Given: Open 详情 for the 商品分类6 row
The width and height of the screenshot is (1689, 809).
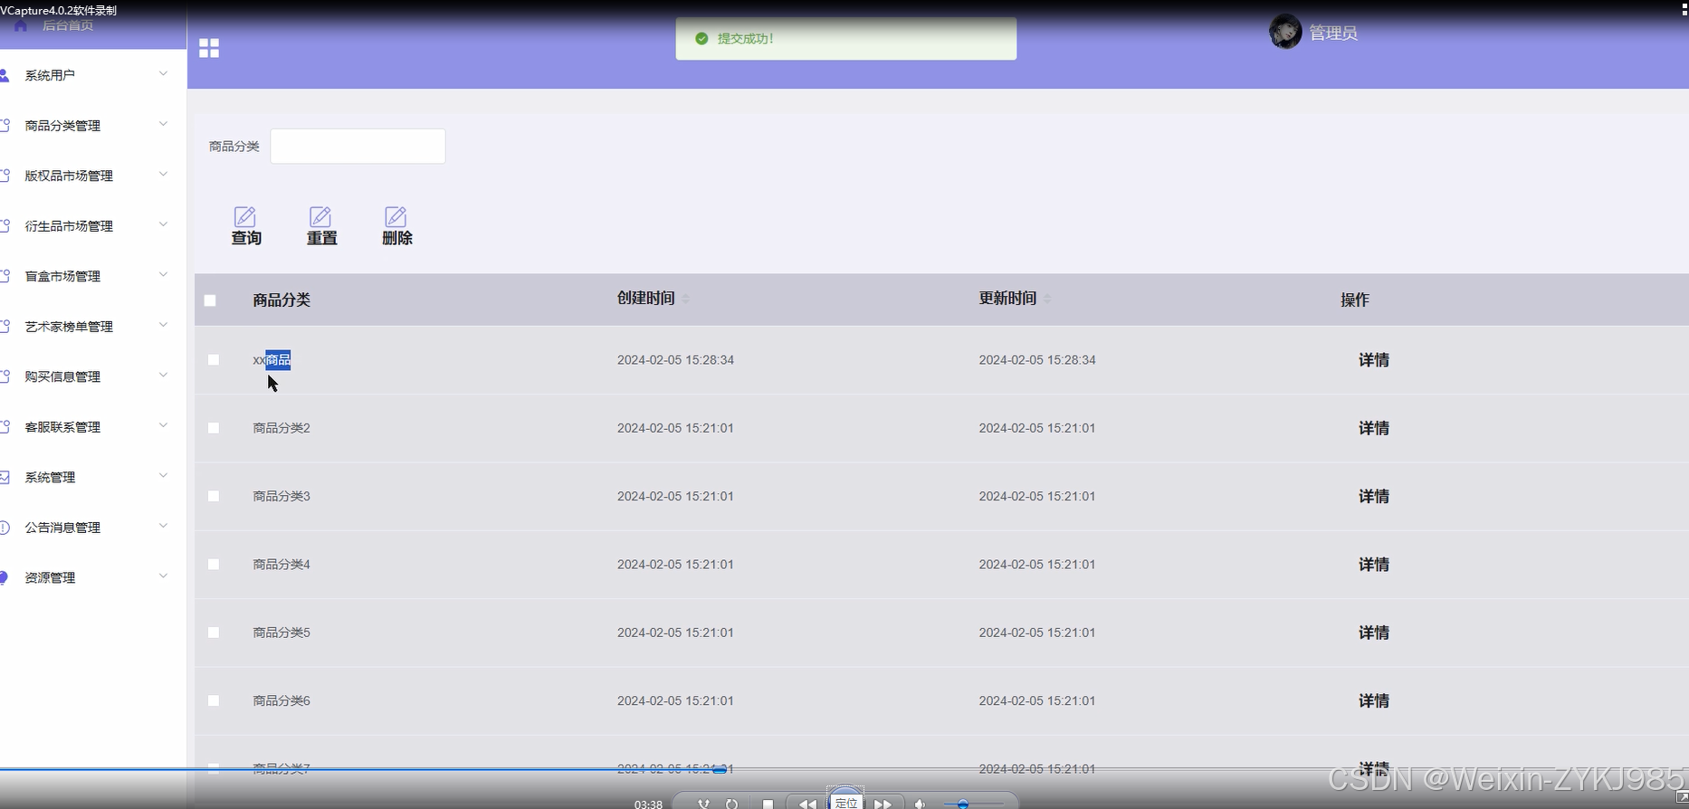Looking at the screenshot, I should click(x=1373, y=701).
